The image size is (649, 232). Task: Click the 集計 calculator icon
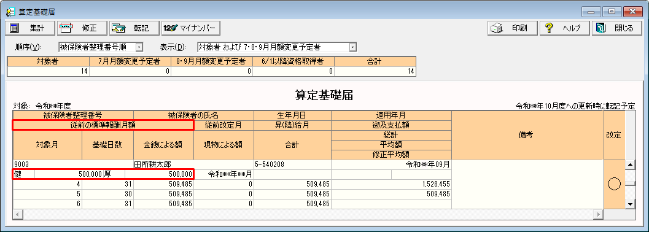[15, 28]
